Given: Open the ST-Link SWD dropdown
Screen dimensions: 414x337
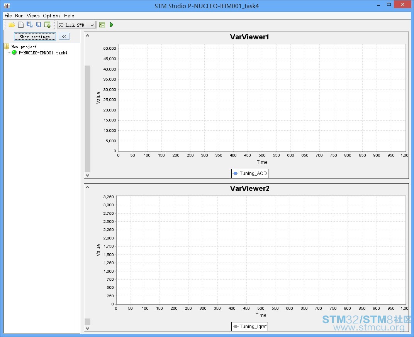Looking at the screenshot, I should 76,25.
